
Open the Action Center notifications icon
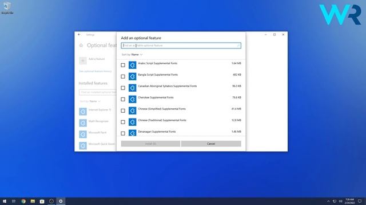[360, 201]
